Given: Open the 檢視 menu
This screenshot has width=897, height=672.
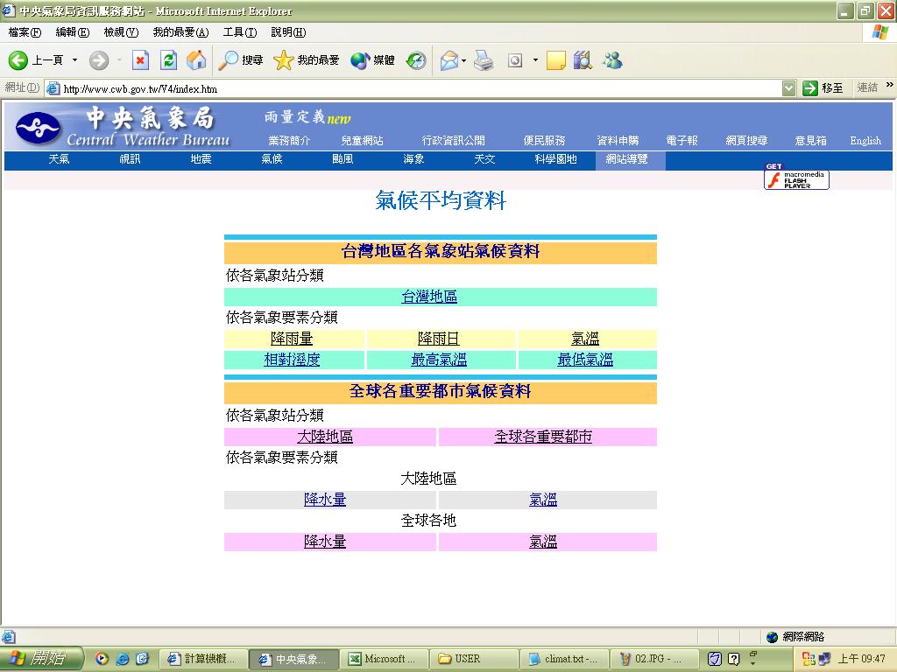Looking at the screenshot, I should (x=121, y=32).
